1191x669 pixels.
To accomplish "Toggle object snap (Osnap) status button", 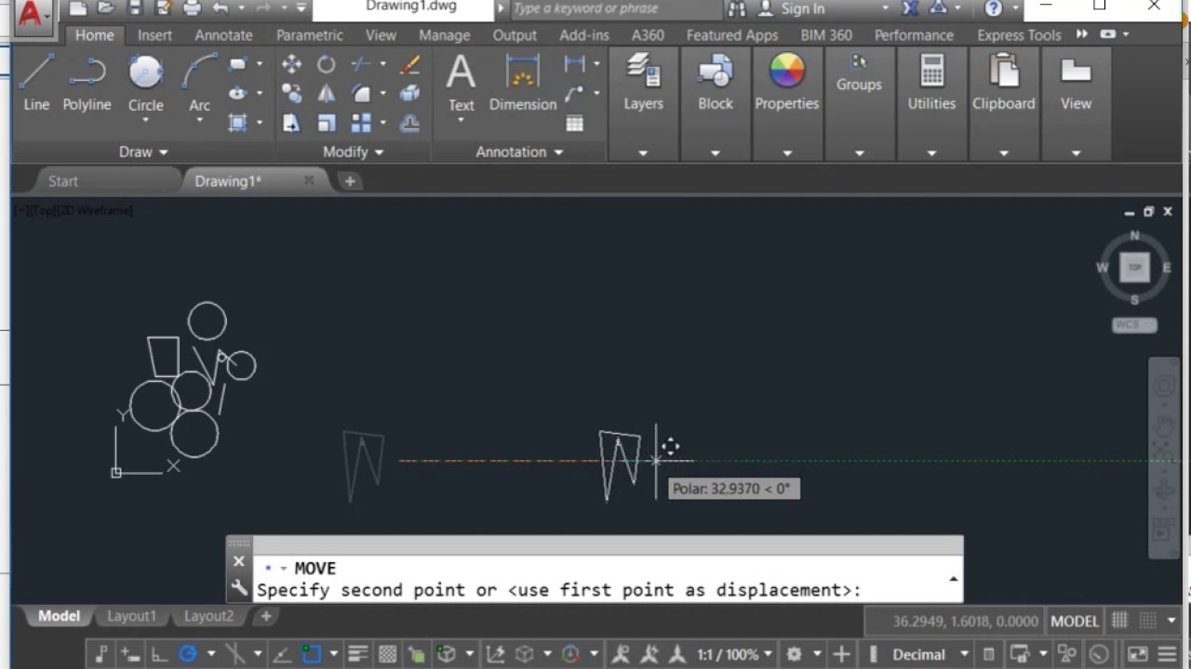I will 311,654.
